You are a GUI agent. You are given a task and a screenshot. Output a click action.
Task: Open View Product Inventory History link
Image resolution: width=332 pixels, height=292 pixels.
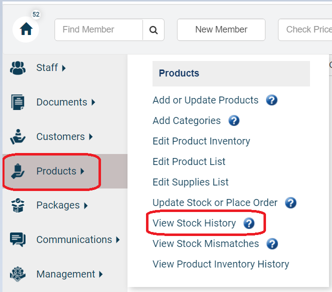(221, 264)
